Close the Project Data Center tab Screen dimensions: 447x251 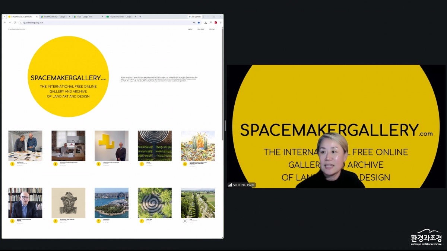[x=135, y=17]
